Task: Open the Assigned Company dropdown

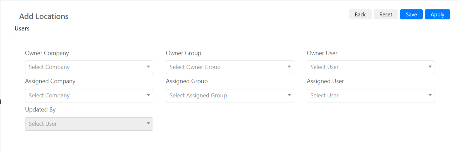Action: click(89, 96)
